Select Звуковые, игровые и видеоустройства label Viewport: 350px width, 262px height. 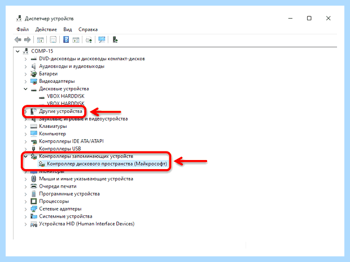(x=83, y=119)
